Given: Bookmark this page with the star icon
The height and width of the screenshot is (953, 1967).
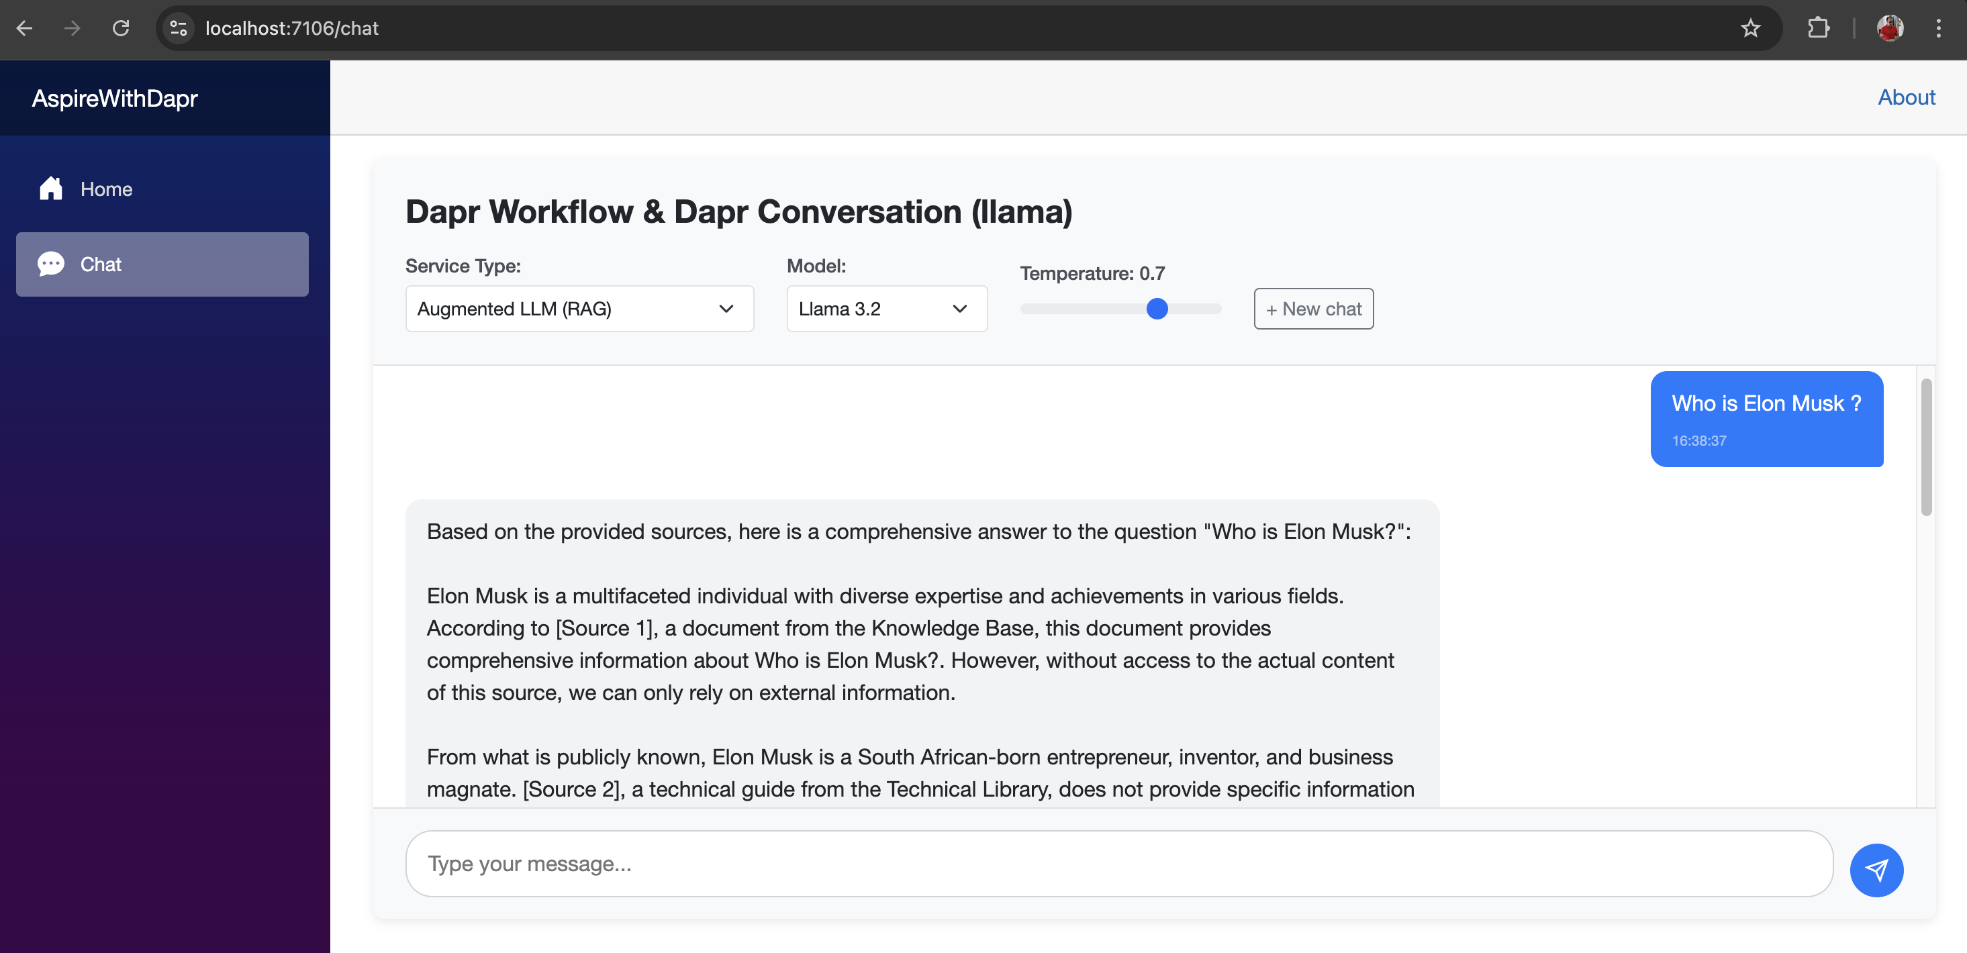Looking at the screenshot, I should [1750, 28].
